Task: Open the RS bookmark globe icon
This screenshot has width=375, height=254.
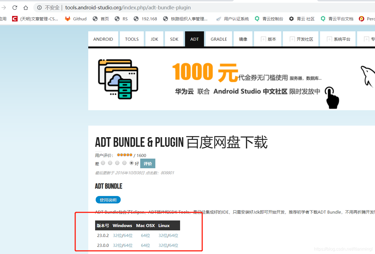Action: [117, 19]
